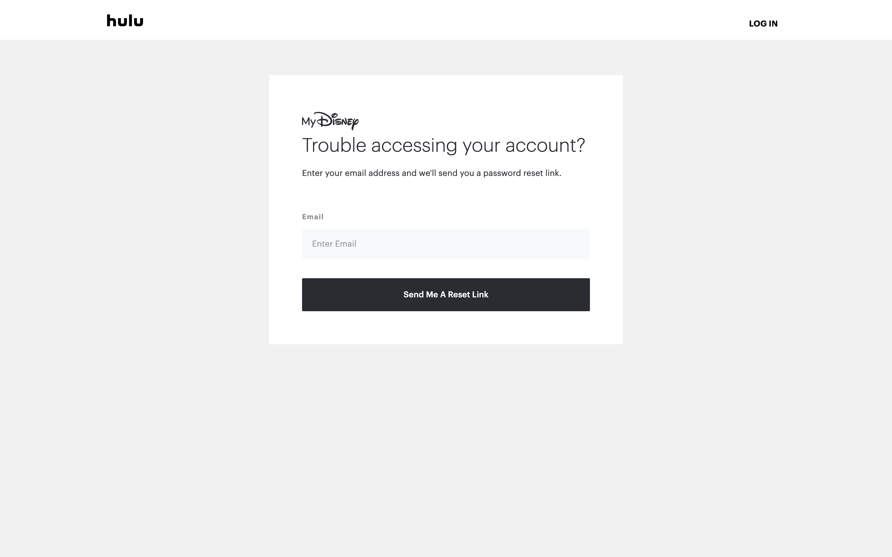The height and width of the screenshot is (557, 892).
Task: Click empty white header area beside hulu logo
Action: click(442, 20)
